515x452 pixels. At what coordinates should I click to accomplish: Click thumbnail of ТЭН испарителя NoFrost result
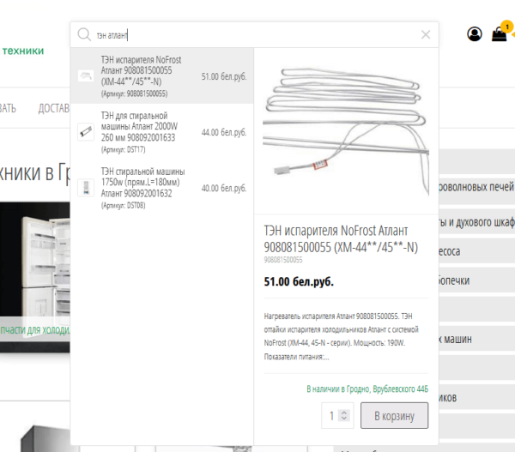(86, 76)
